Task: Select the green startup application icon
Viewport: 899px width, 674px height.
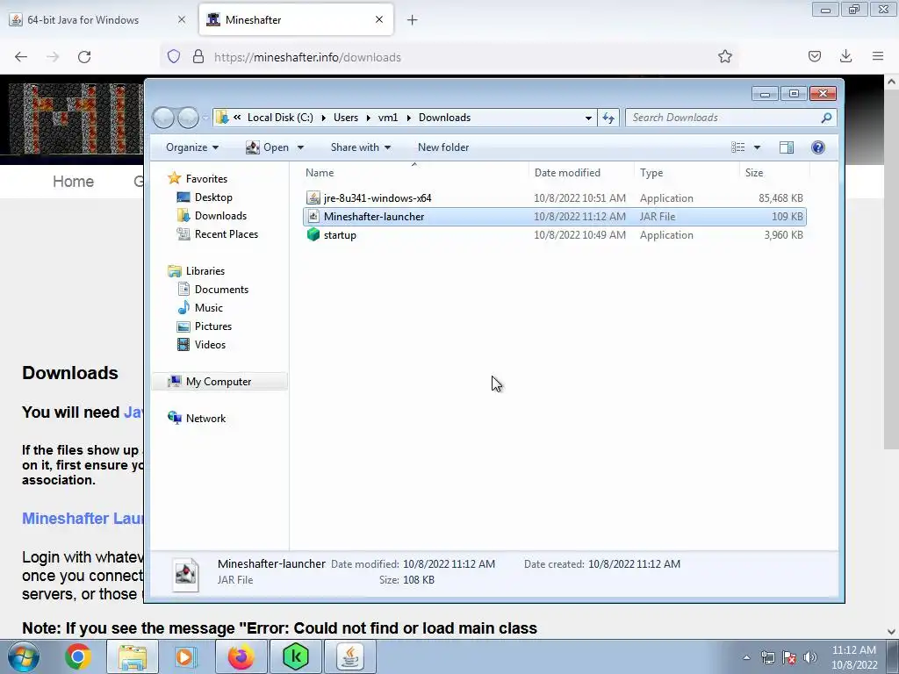Action: (x=313, y=234)
